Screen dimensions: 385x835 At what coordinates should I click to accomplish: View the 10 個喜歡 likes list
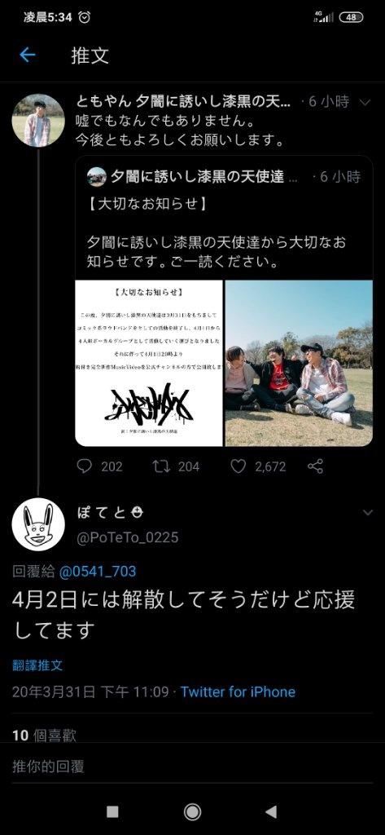[x=44, y=736]
